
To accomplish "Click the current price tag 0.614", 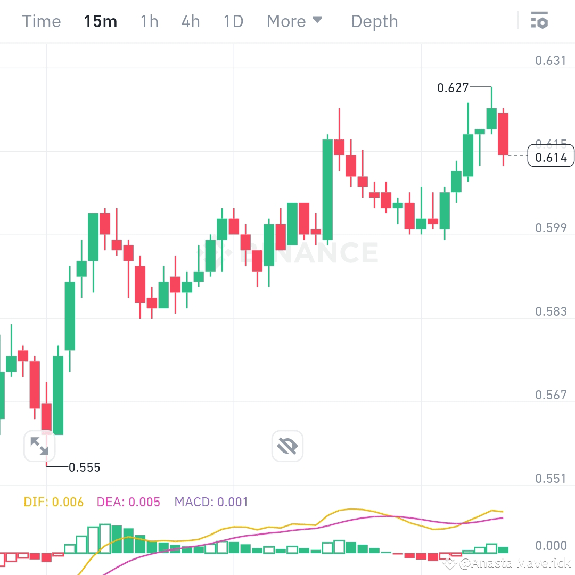I will coord(551,155).
